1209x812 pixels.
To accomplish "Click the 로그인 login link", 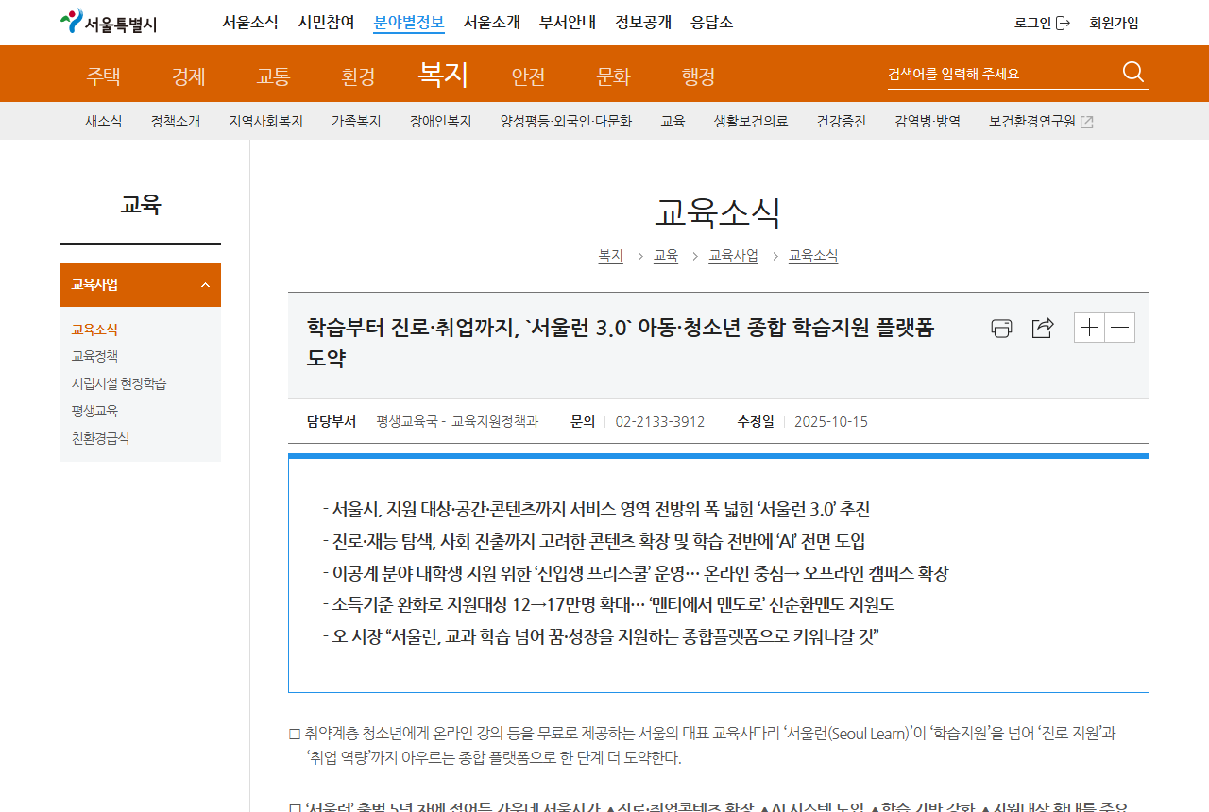I will pyautogui.click(x=1042, y=23).
